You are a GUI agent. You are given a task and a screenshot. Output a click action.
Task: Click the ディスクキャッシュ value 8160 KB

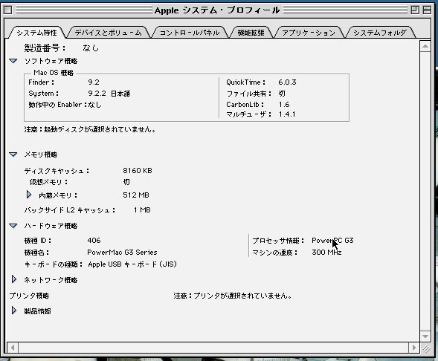point(138,171)
